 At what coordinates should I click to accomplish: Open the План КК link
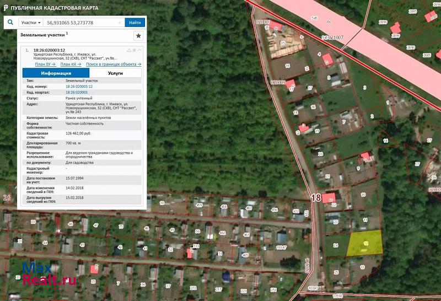tap(72, 64)
